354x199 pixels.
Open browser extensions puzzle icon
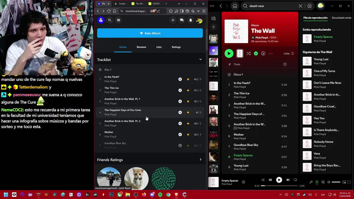click(171, 11)
